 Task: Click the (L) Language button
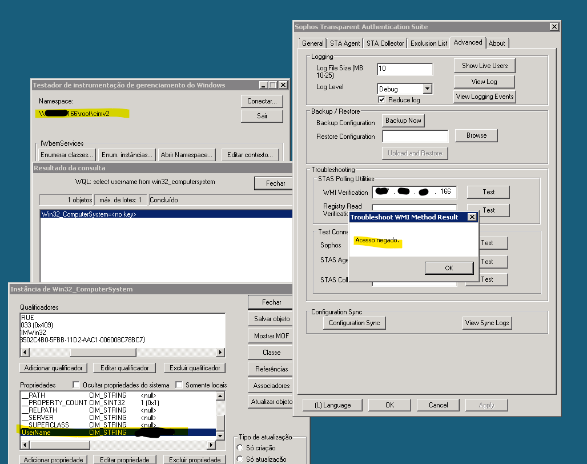pos(332,405)
